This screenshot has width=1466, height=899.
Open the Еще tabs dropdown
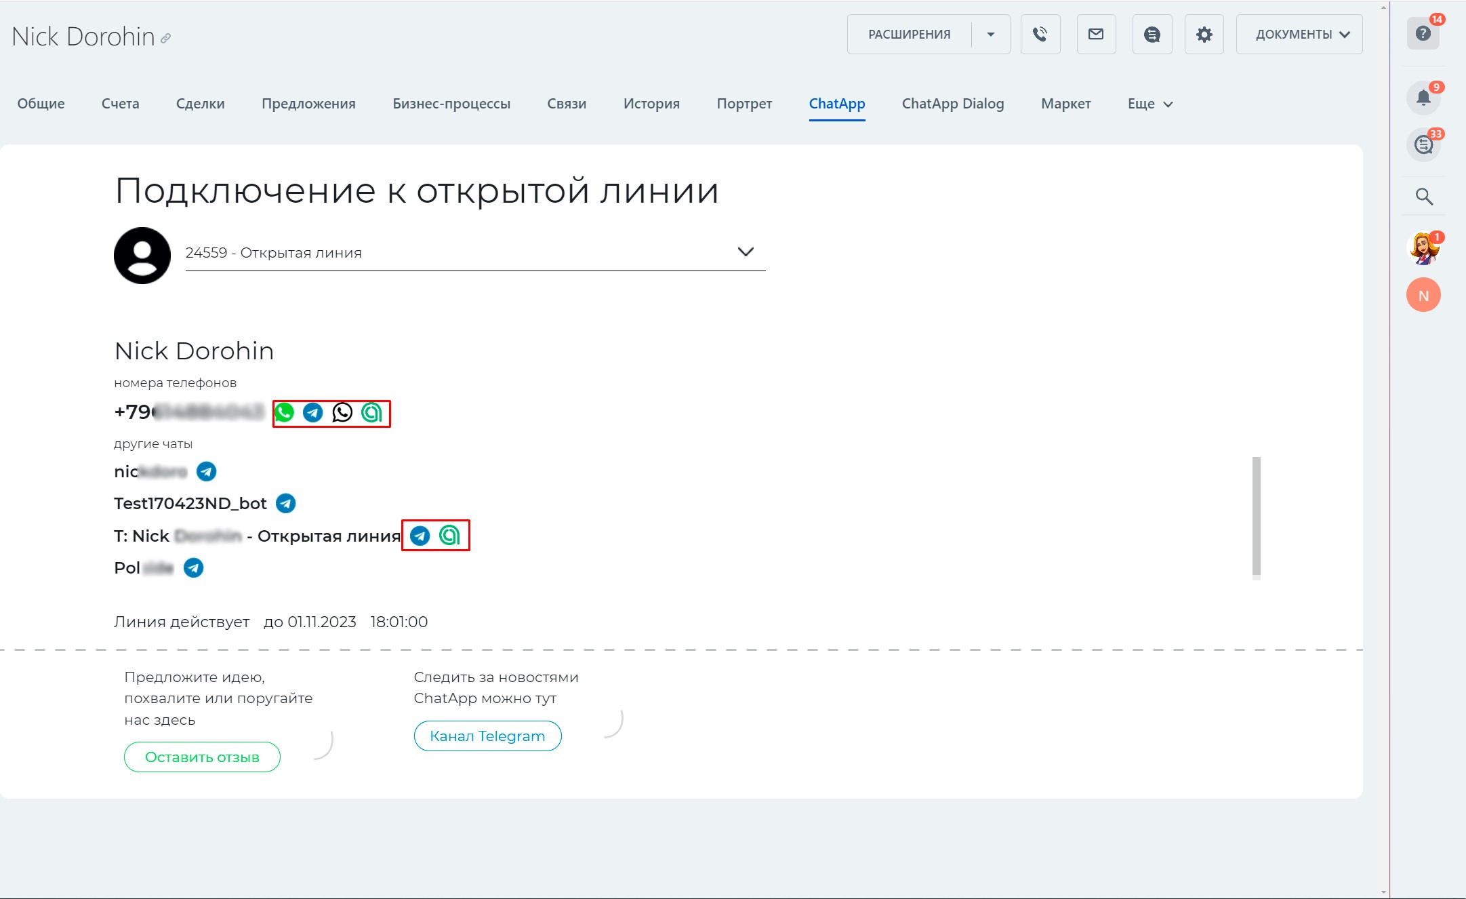(x=1149, y=104)
